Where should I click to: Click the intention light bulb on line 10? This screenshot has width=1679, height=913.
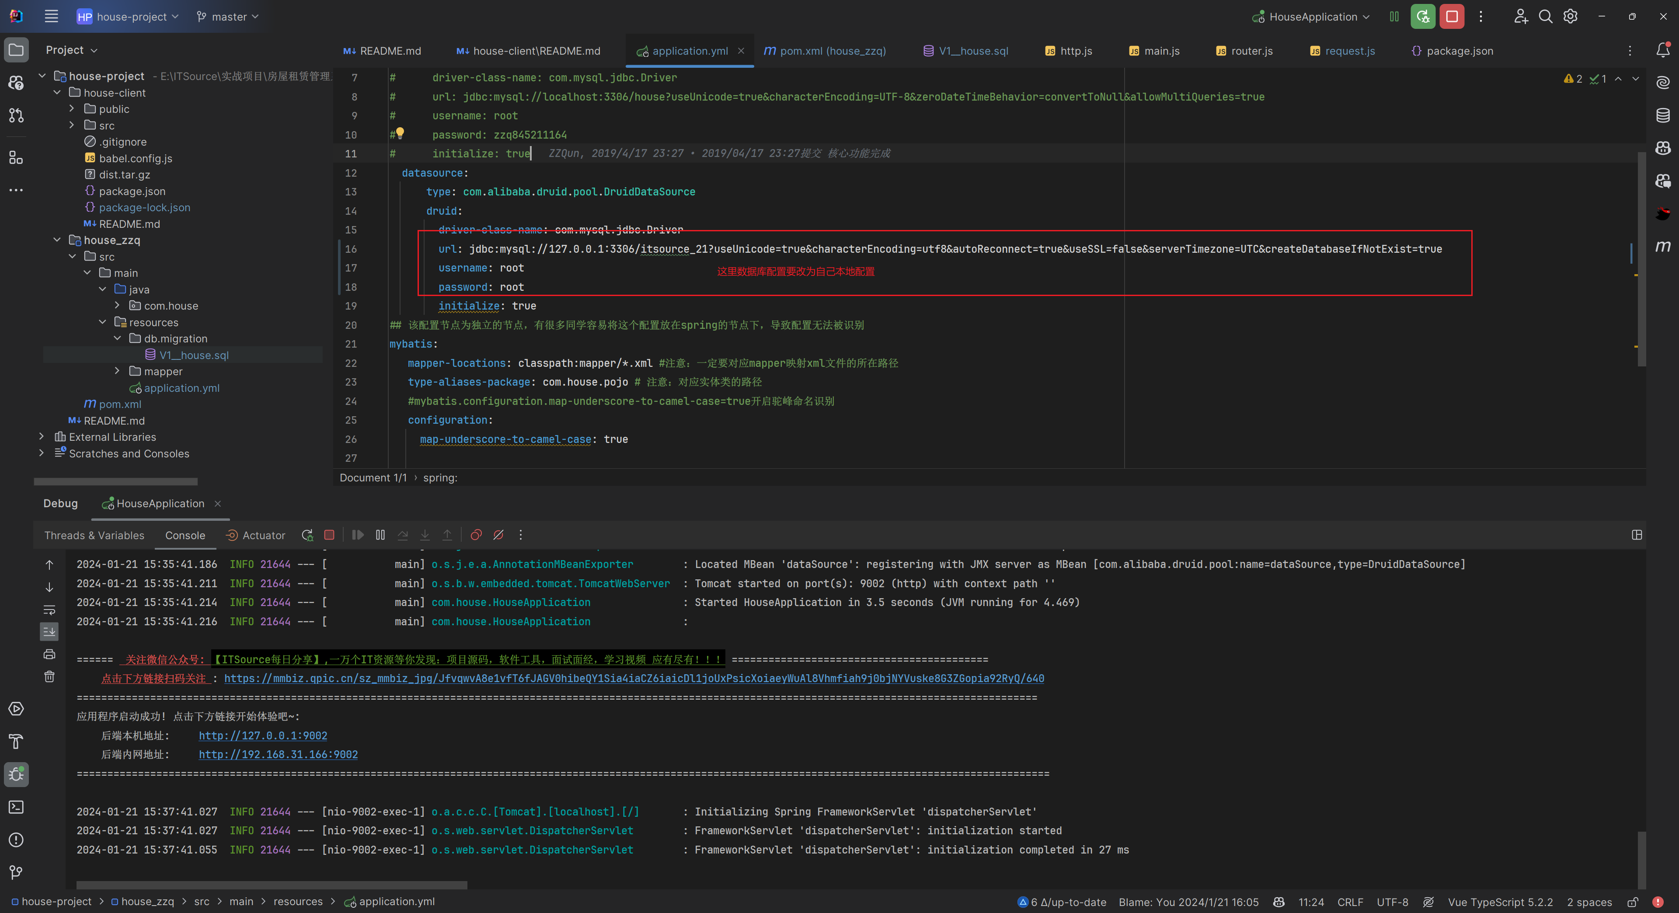tap(400, 133)
